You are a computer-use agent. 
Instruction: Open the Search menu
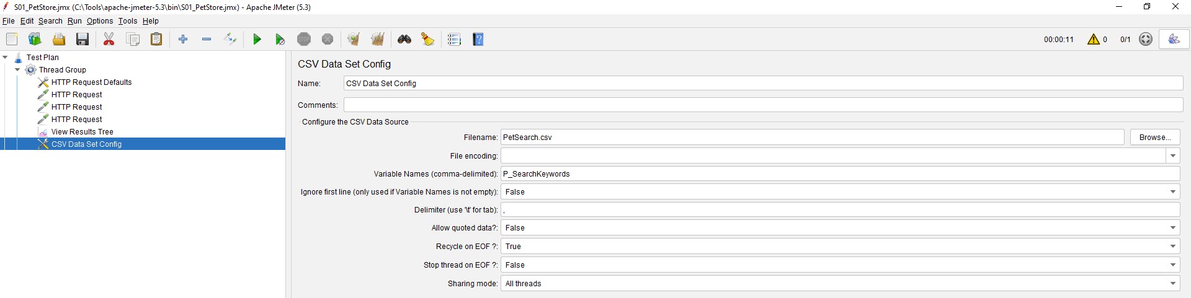pos(50,21)
